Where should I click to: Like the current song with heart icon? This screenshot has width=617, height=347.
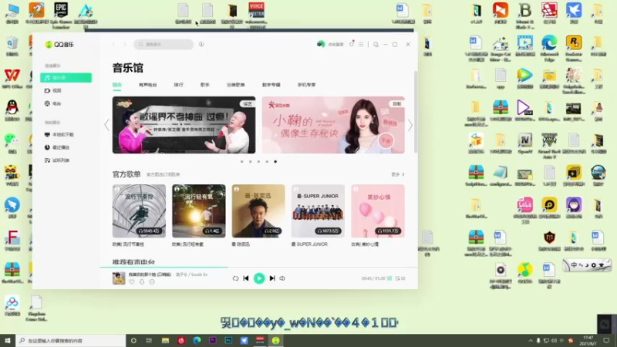[132, 281]
